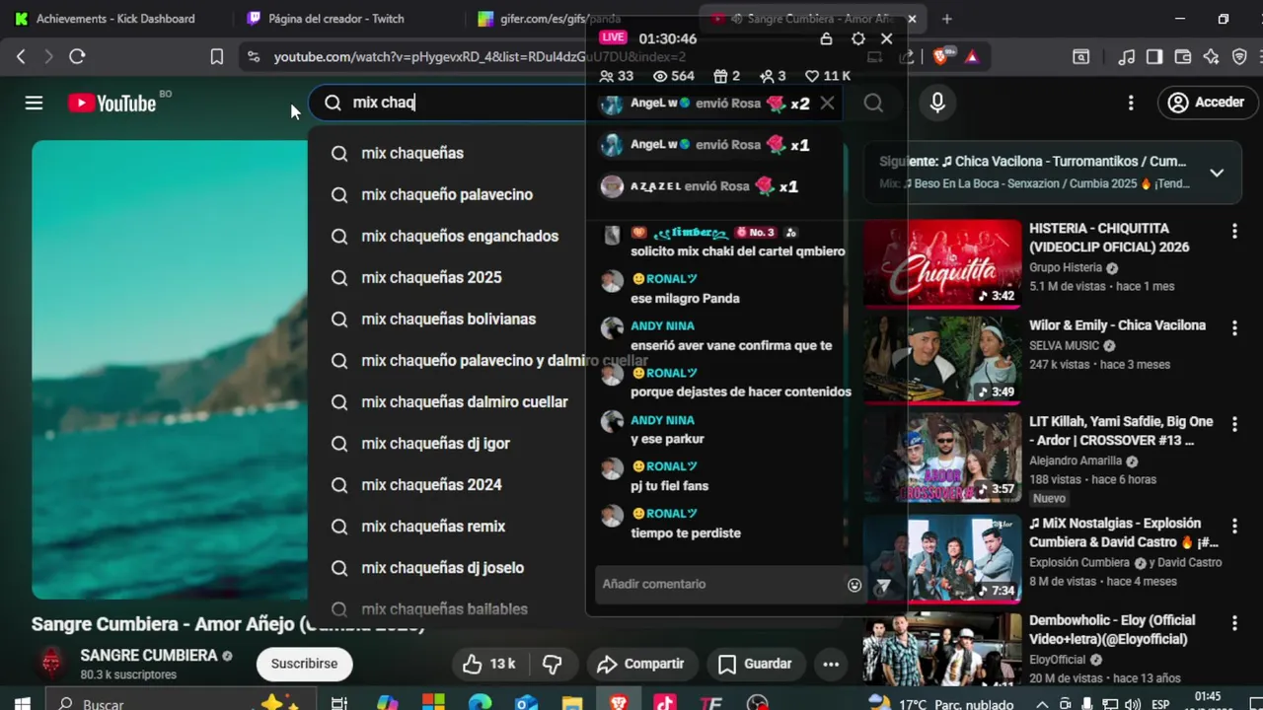This screenshot has width=1263, height=710.
Task: Sign in with the Acceder button
Action: (x=1207, y=102)
